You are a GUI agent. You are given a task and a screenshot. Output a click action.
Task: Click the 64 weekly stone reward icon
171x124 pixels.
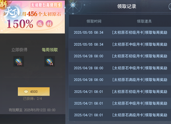click(50, 61)
